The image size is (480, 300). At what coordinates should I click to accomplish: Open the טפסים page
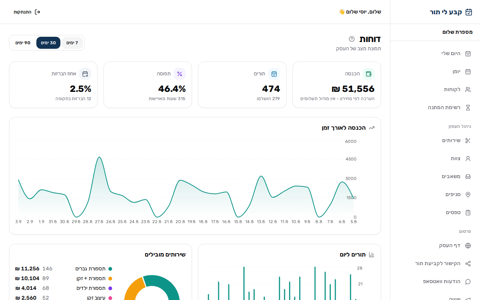click(x=435, y=213)
